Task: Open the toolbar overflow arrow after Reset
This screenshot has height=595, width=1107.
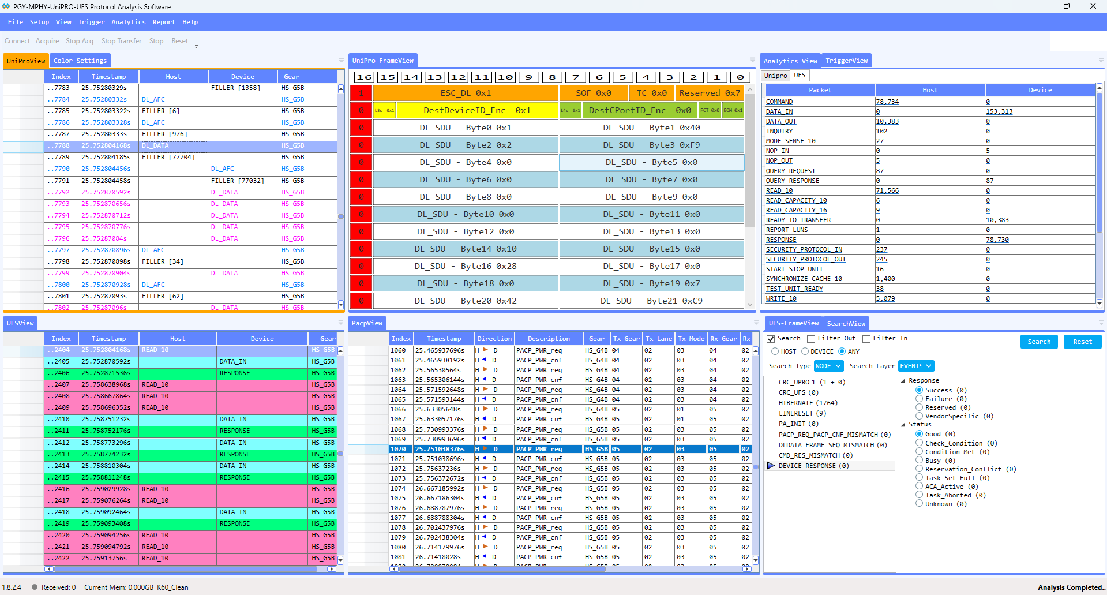Action: click(x=196, y=47)
